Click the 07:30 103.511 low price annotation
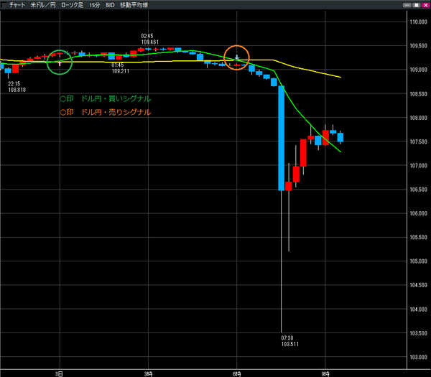The width and height of the screenshot is (431, 377). tap(289, 341)
